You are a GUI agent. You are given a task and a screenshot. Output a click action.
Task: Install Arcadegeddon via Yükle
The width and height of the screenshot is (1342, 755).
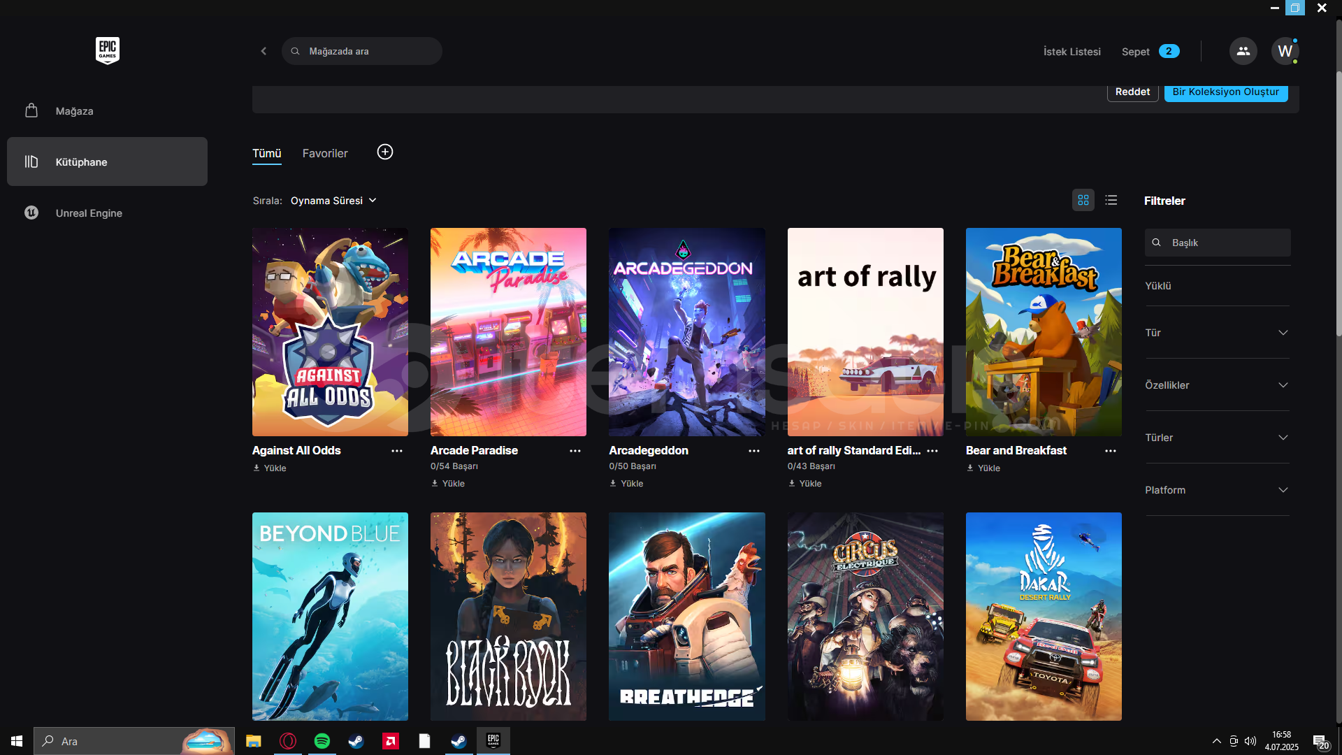coord(626,484)
